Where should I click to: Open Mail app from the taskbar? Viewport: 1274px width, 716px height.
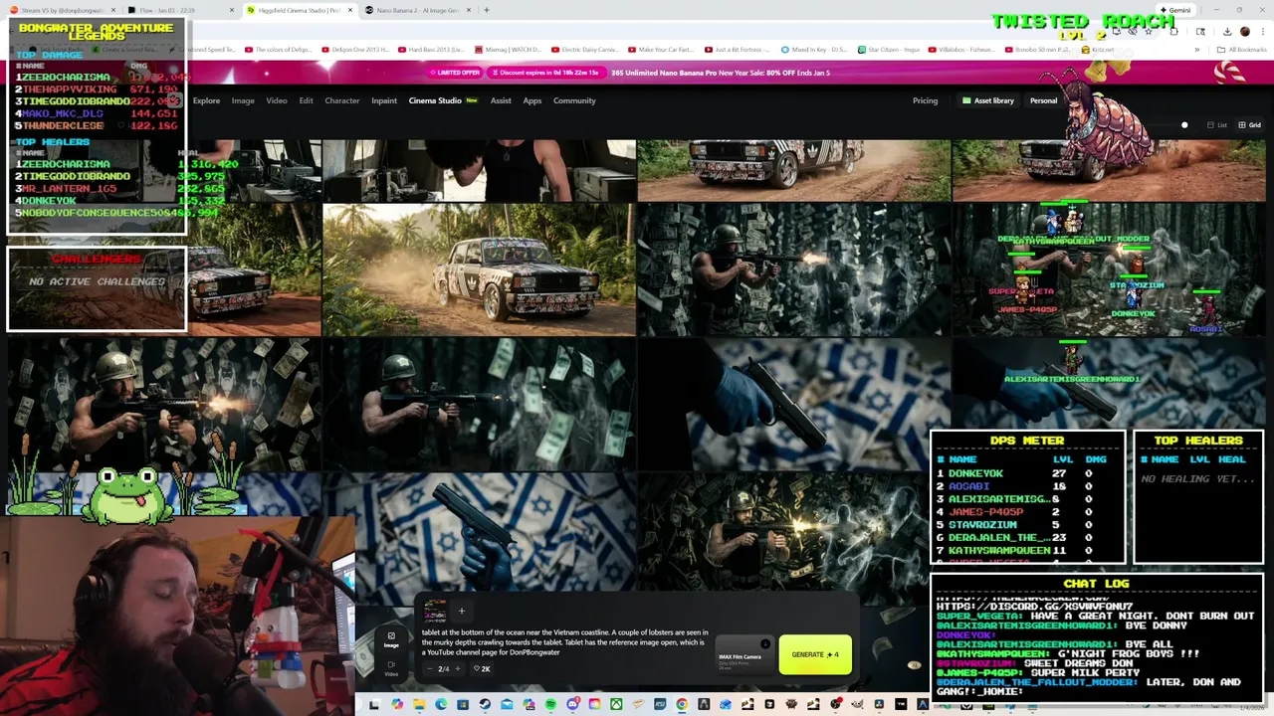point(507,704)
